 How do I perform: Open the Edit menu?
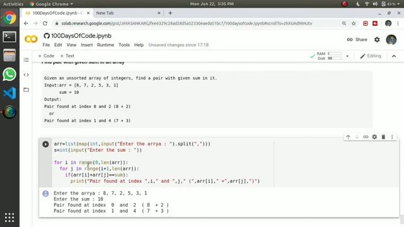[x=58, y=45]
